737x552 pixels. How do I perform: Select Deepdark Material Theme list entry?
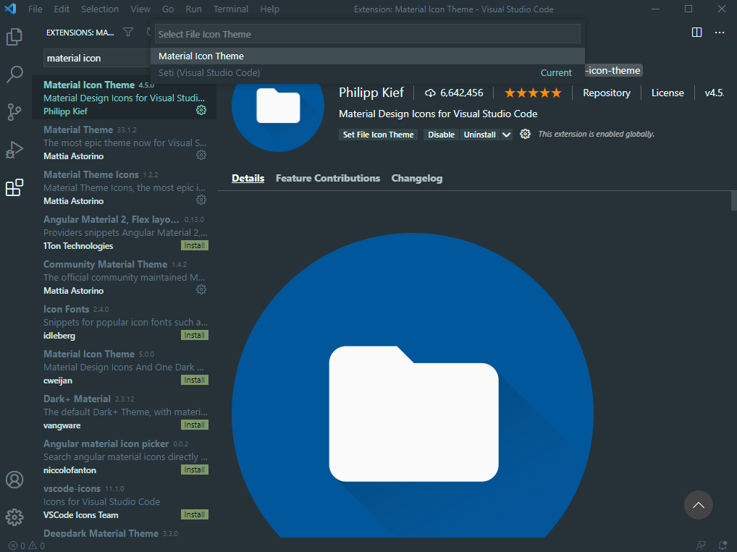tap(124, 534)
